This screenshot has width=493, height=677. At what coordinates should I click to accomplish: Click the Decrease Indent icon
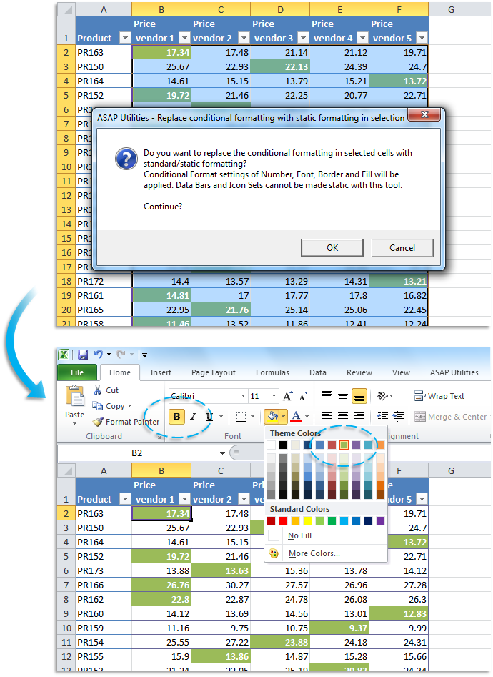click(382, 417)
